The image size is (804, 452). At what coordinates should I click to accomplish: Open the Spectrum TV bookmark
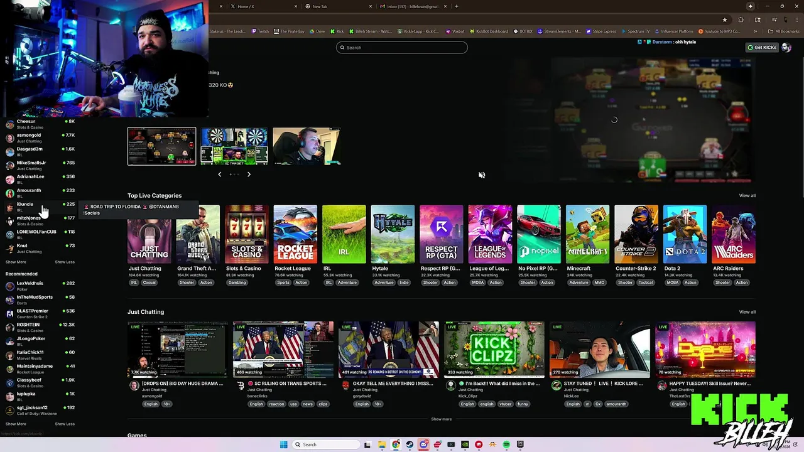(635, 31)
